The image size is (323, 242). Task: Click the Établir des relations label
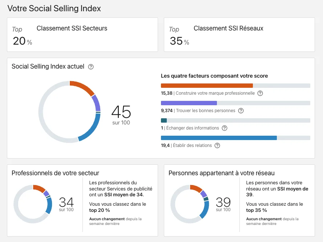click(193, 145)
